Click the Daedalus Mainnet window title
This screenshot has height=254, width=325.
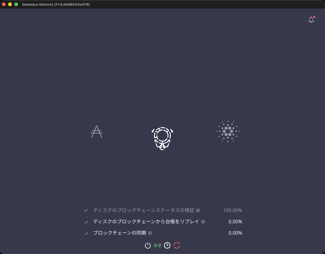[x=56, y=4]
